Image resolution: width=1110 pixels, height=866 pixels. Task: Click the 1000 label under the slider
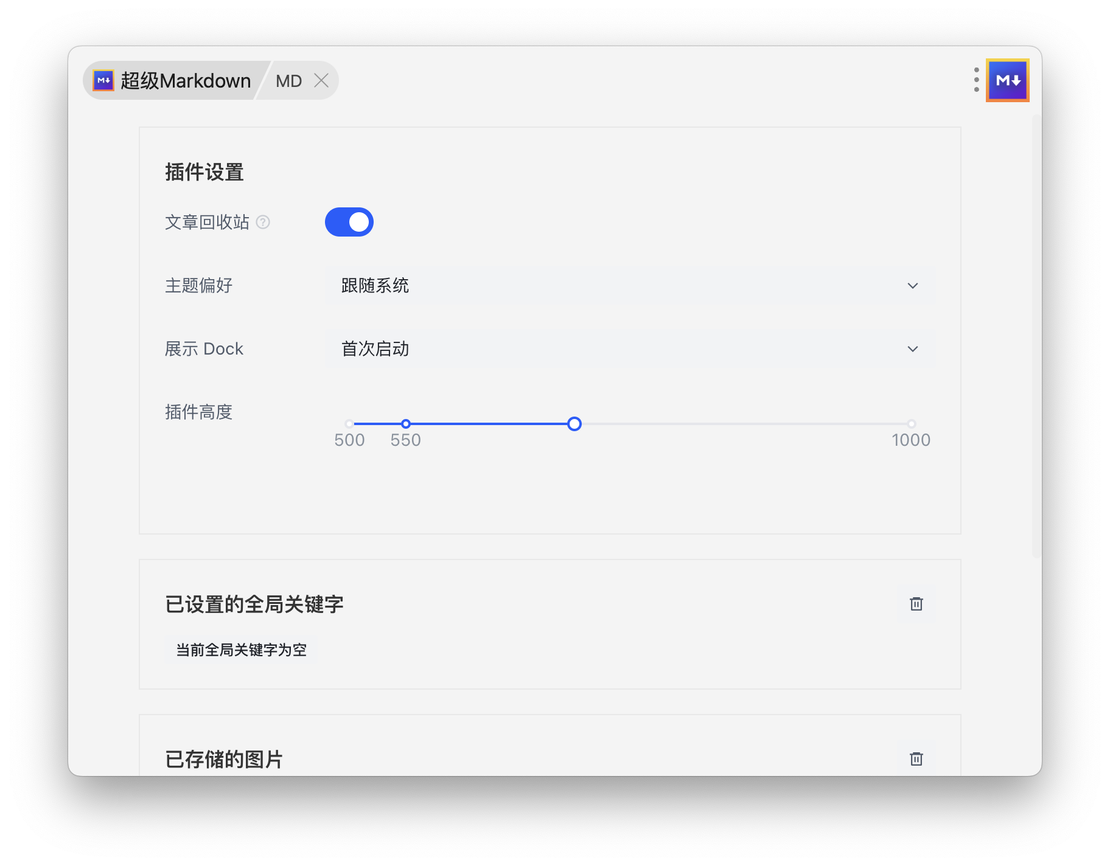(911, 440)
